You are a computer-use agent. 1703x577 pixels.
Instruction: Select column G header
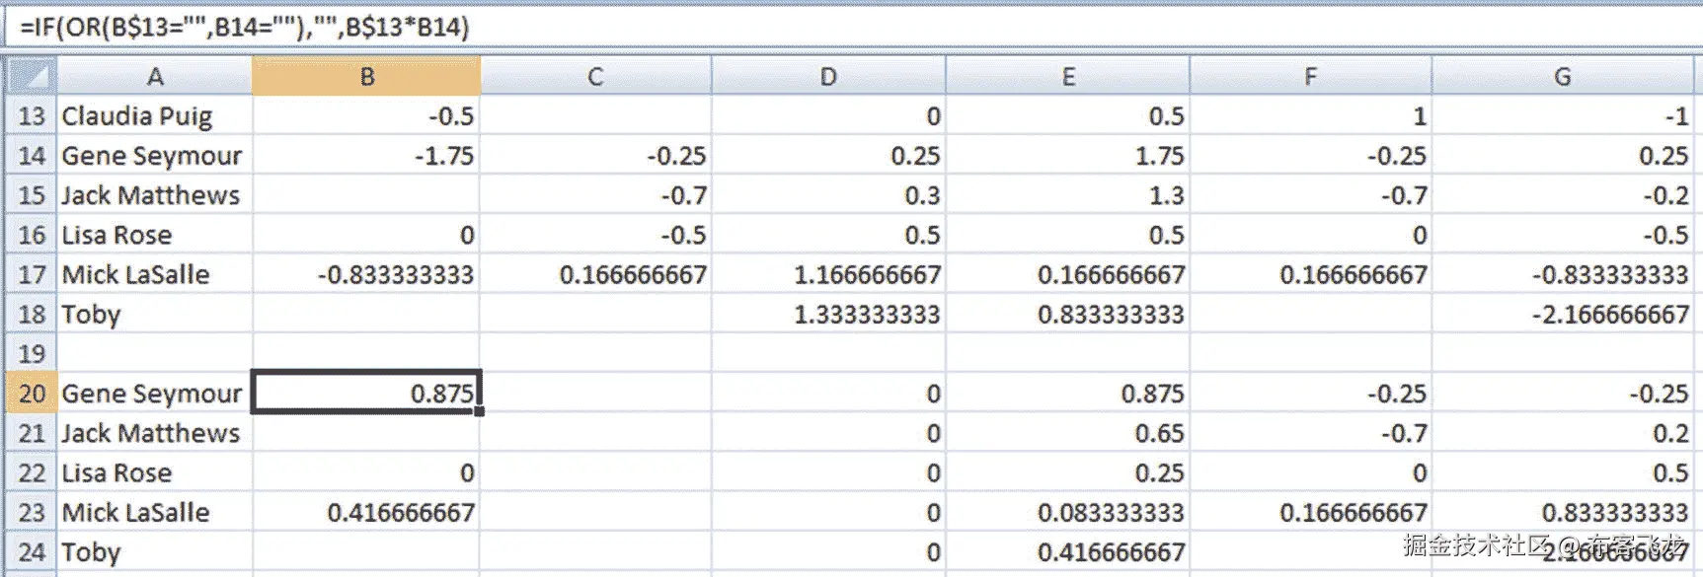pos(1563,76)
